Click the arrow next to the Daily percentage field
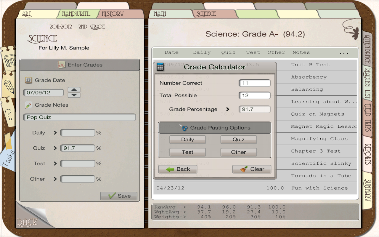 [x=55, y=133]
